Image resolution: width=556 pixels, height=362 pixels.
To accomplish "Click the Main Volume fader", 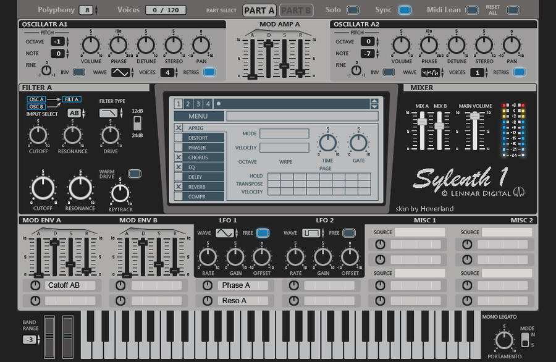I will [x=474, y=116].
